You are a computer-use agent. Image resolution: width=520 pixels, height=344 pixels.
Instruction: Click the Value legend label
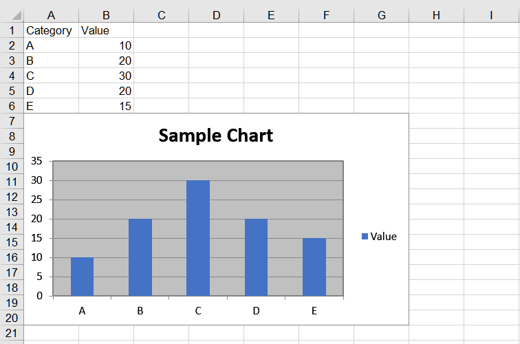383,237
